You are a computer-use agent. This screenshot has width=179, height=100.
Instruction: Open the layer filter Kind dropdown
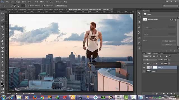(x=147, y=56)
